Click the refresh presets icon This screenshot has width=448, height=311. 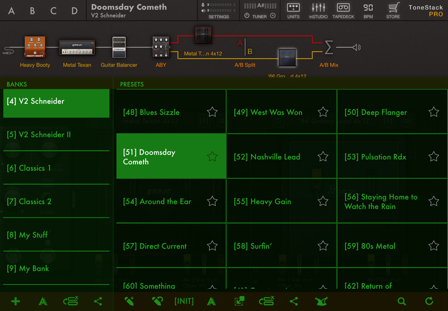tap(429, 301)
